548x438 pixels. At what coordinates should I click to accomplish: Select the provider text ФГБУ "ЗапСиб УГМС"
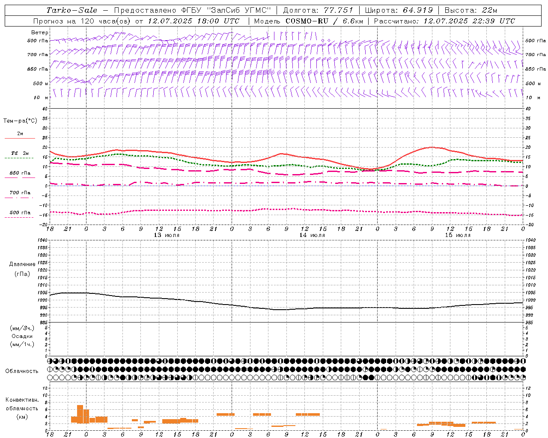(x=226, y=10)
